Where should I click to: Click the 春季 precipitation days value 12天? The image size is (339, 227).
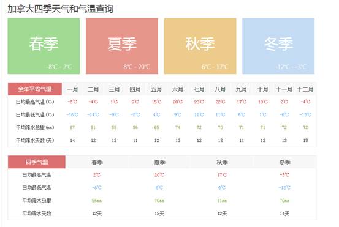coord(97,214)
